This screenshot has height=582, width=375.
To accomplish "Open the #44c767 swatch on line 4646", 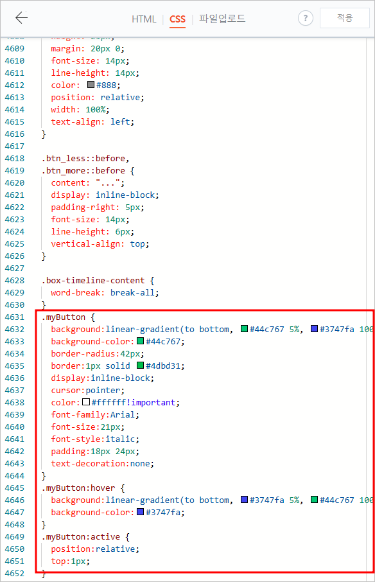I will (x=314, y=499).
